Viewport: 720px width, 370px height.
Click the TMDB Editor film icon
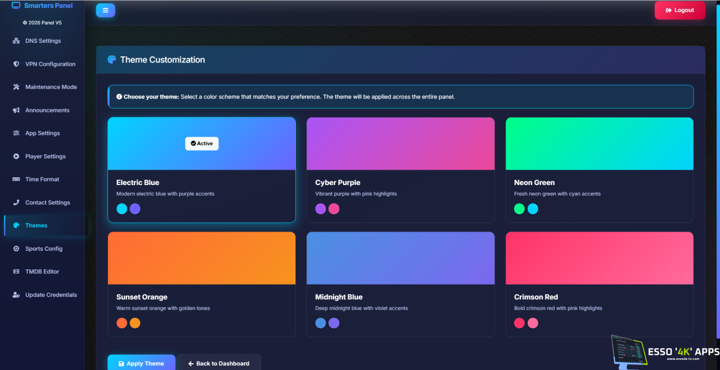16,272
